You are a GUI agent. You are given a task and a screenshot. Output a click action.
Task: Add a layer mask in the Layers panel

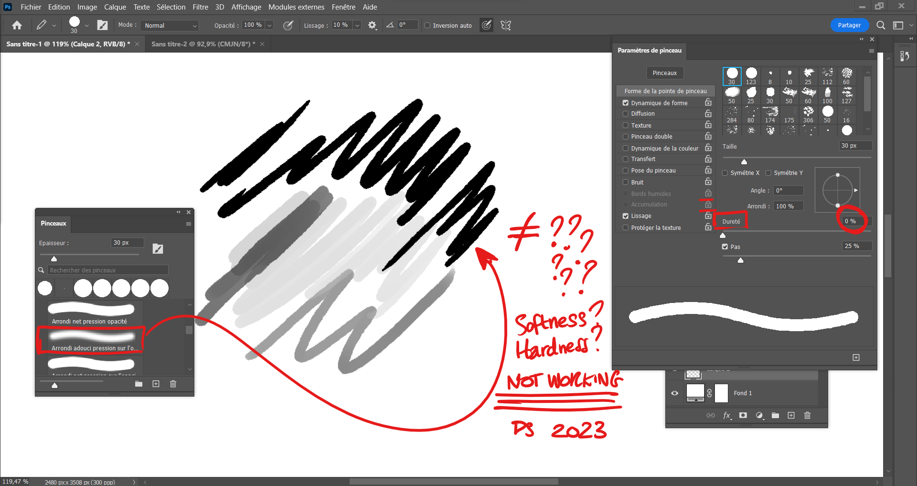[743, 415]
